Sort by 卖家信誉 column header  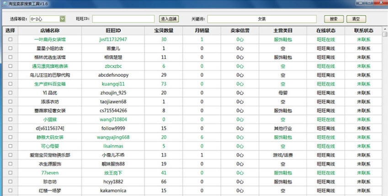click(240, 31)
